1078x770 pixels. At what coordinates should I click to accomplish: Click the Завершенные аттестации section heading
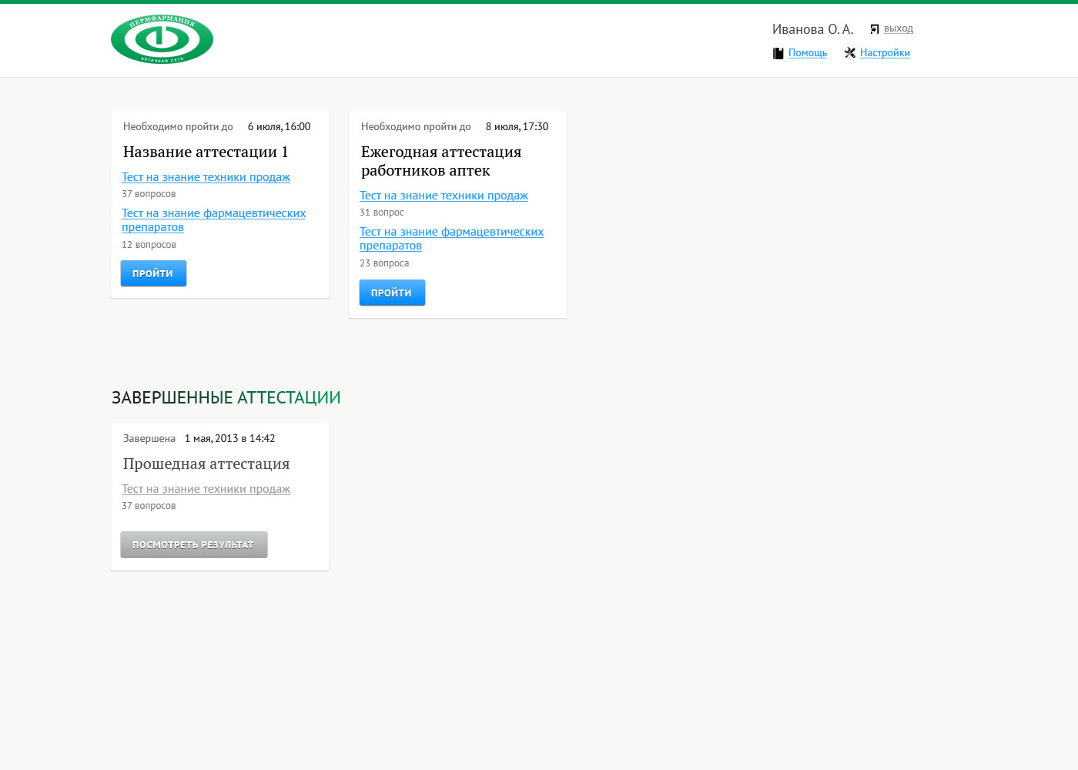[x=226, y=397]
